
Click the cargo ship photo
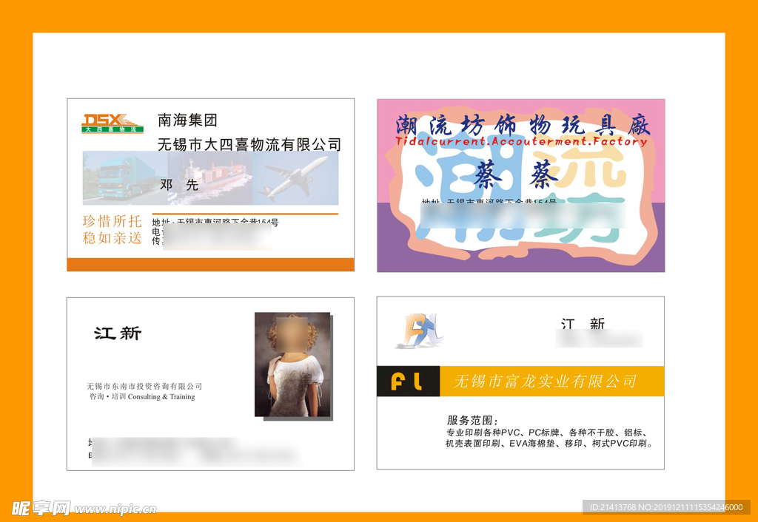[209, 178]
